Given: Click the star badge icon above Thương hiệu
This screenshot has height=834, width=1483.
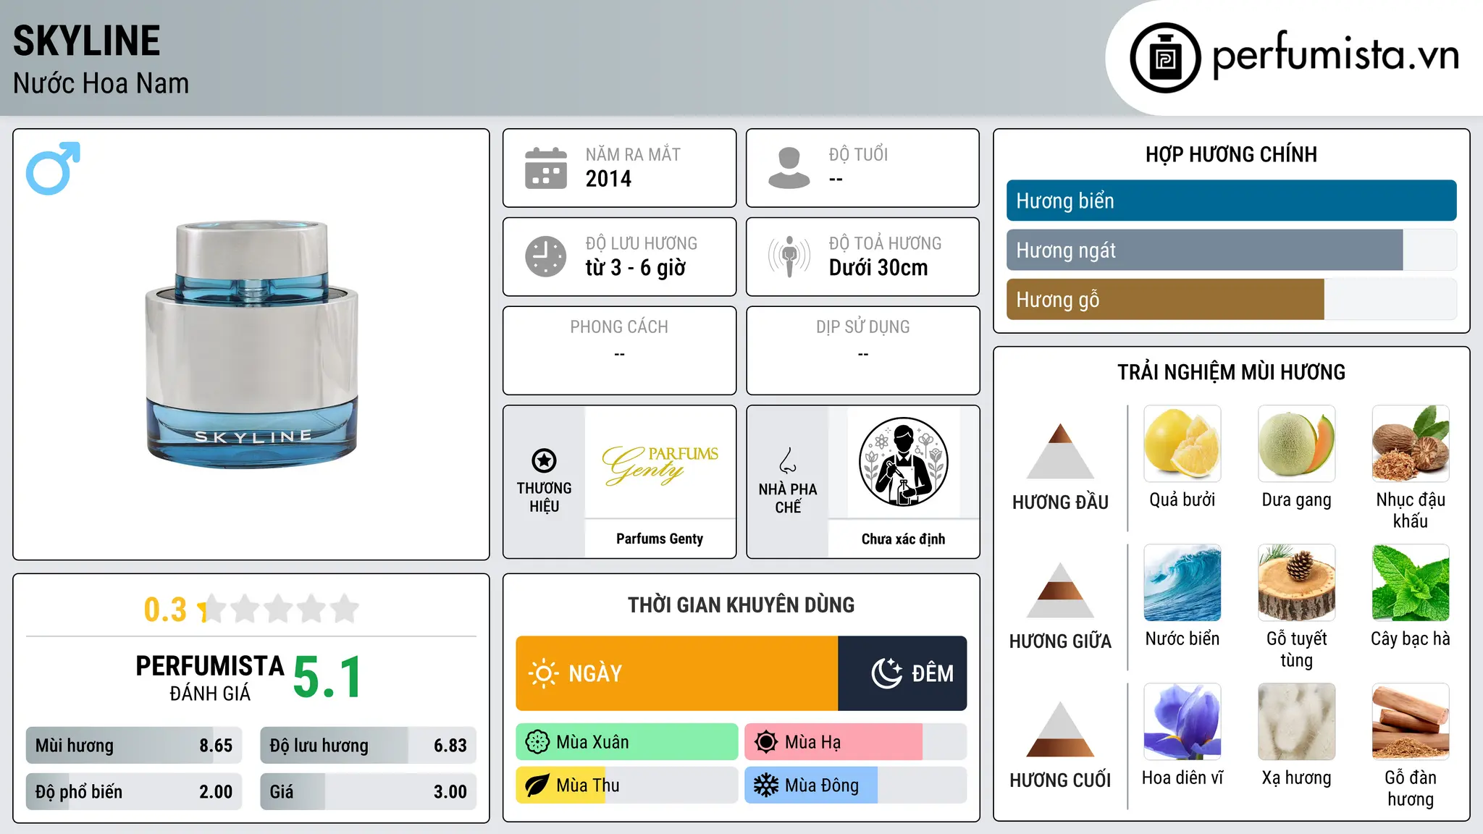Looking at the screenshot, I should click(x=544, y=460).
